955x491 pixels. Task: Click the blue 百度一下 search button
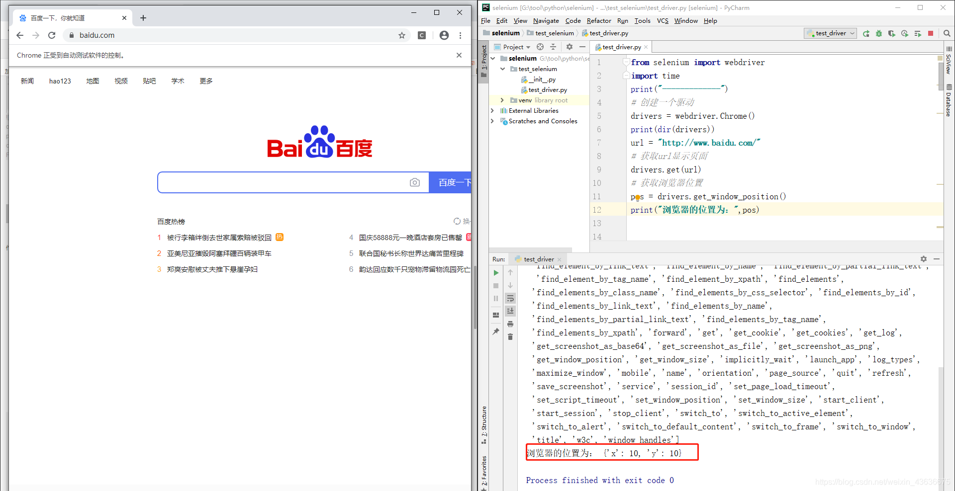tap(450, 182)
